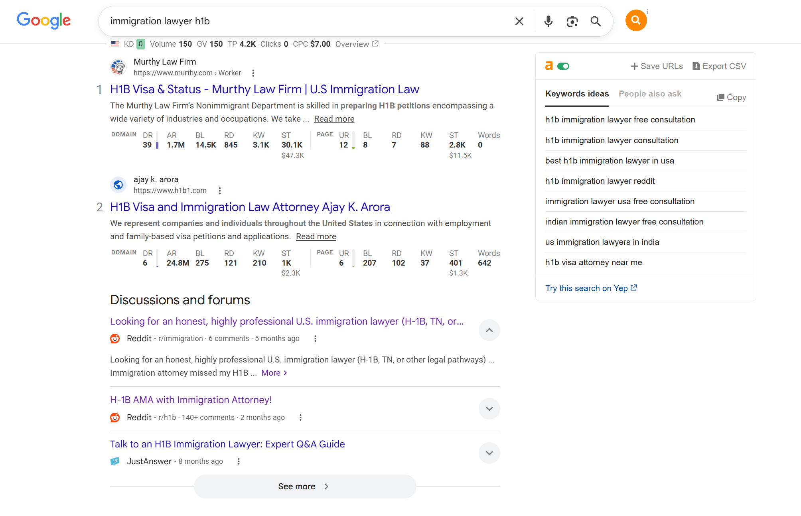
Task: Click the Murthy domain ST value 30.1K
Action: [292, 145]
